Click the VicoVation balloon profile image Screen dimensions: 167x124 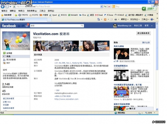(x=16, y=41)
